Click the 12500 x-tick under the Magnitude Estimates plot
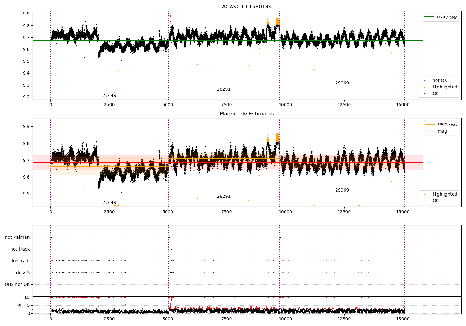The width and height of the screenshot is (466, 326). 344,212
